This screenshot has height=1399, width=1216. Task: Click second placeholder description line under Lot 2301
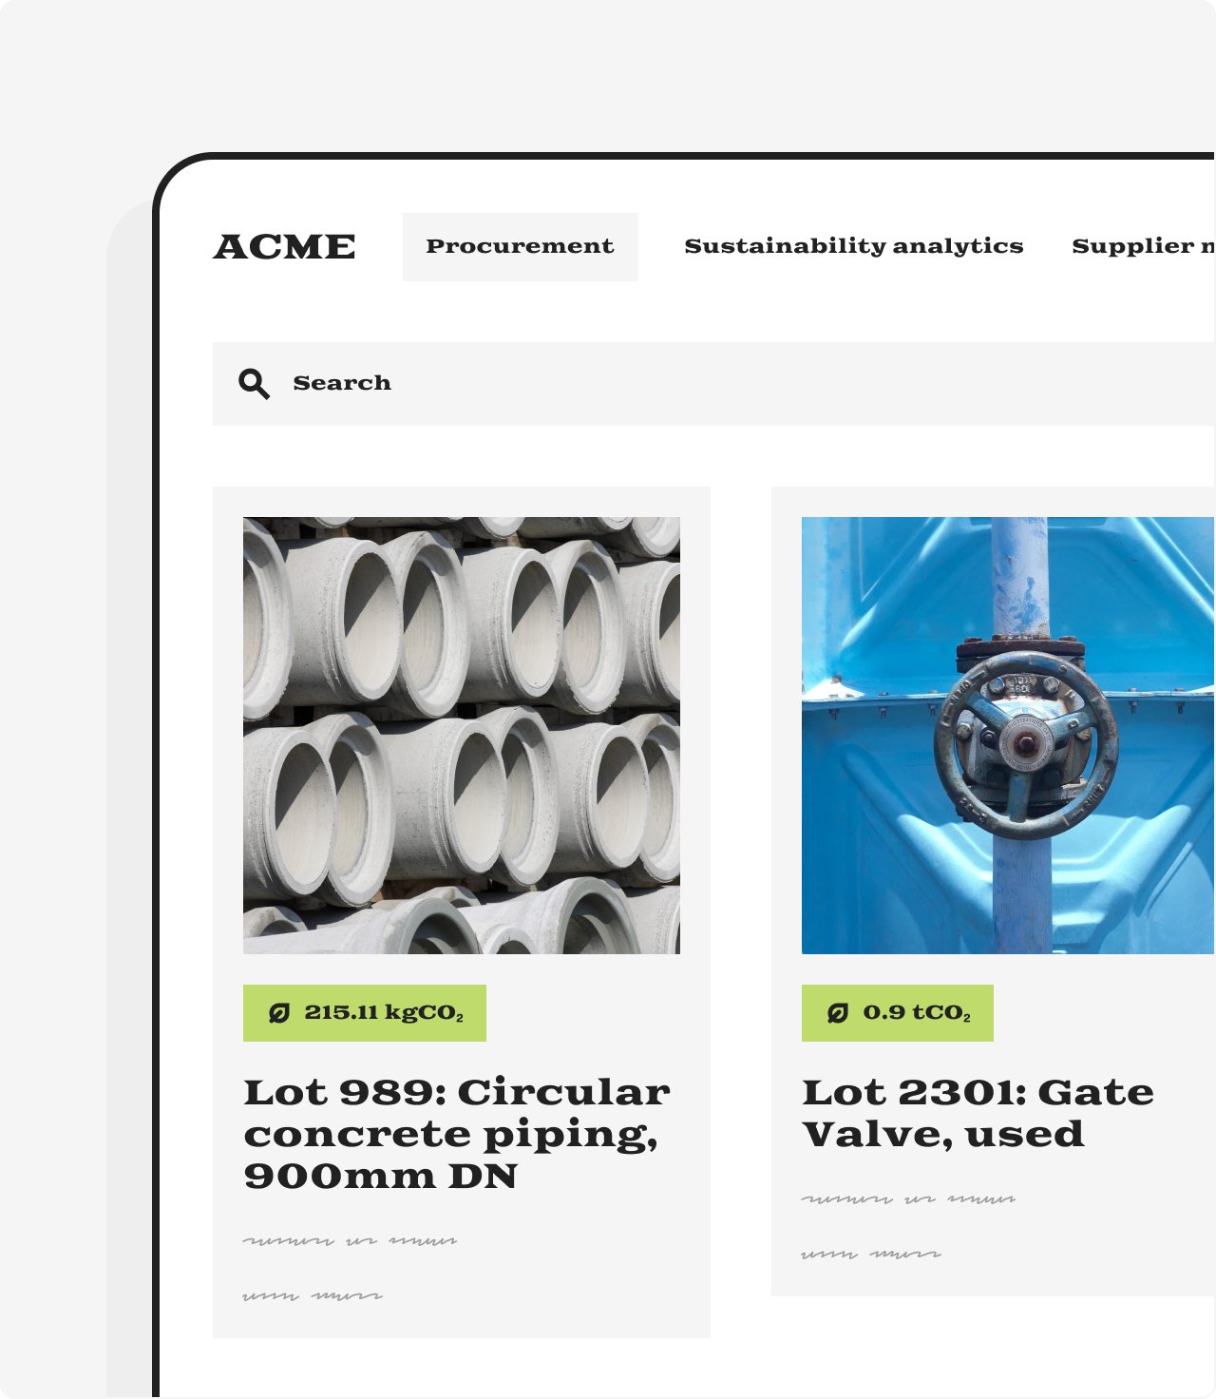(871, 1254)
